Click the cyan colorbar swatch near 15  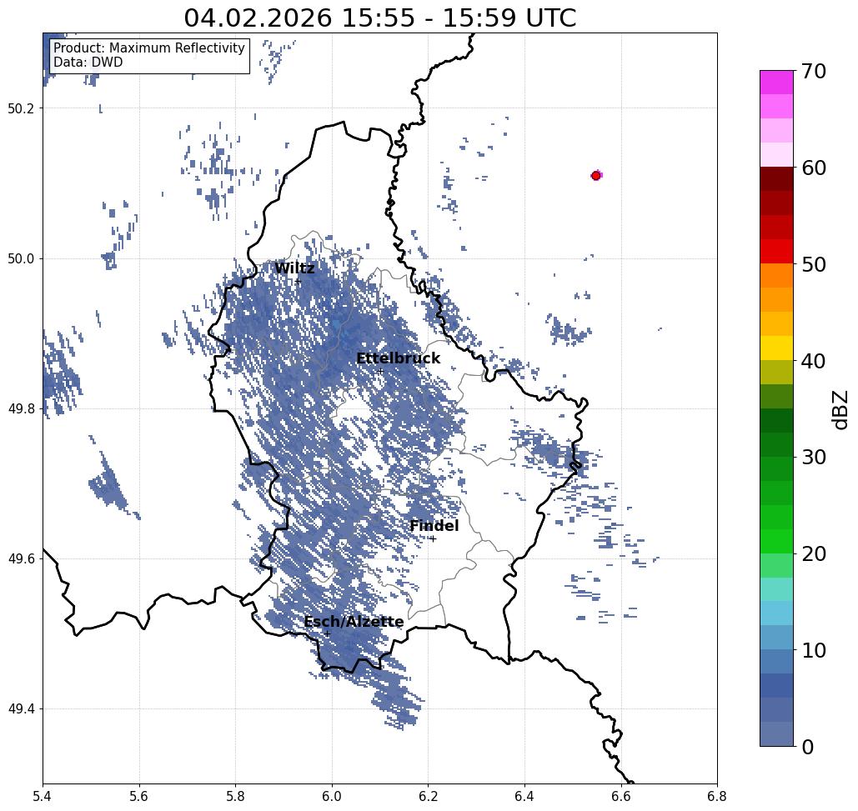[x=776, y=589]
